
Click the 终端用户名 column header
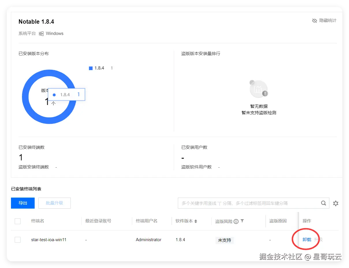click(147, 221)
